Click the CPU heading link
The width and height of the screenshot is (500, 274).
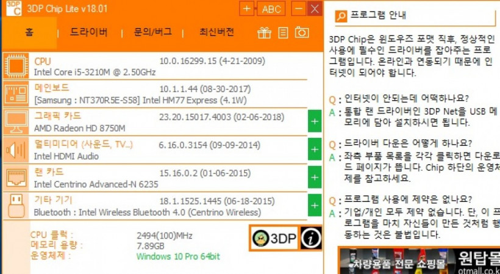[x=43, y=61]
